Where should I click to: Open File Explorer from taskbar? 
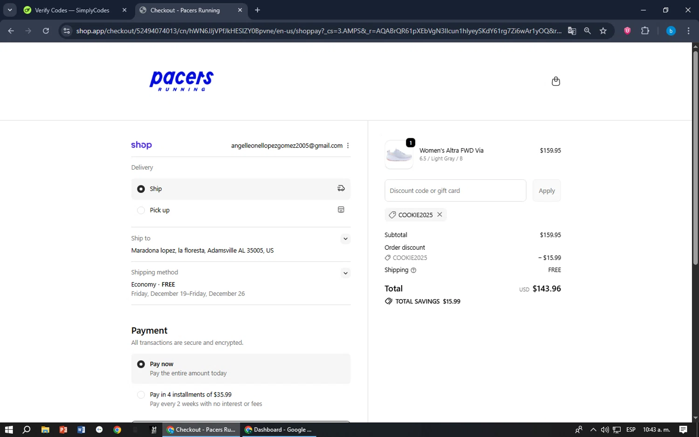click(x=45, y=430)
